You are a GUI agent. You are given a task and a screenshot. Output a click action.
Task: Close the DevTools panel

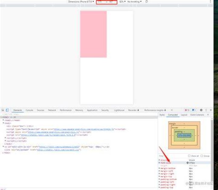(211, 110)
